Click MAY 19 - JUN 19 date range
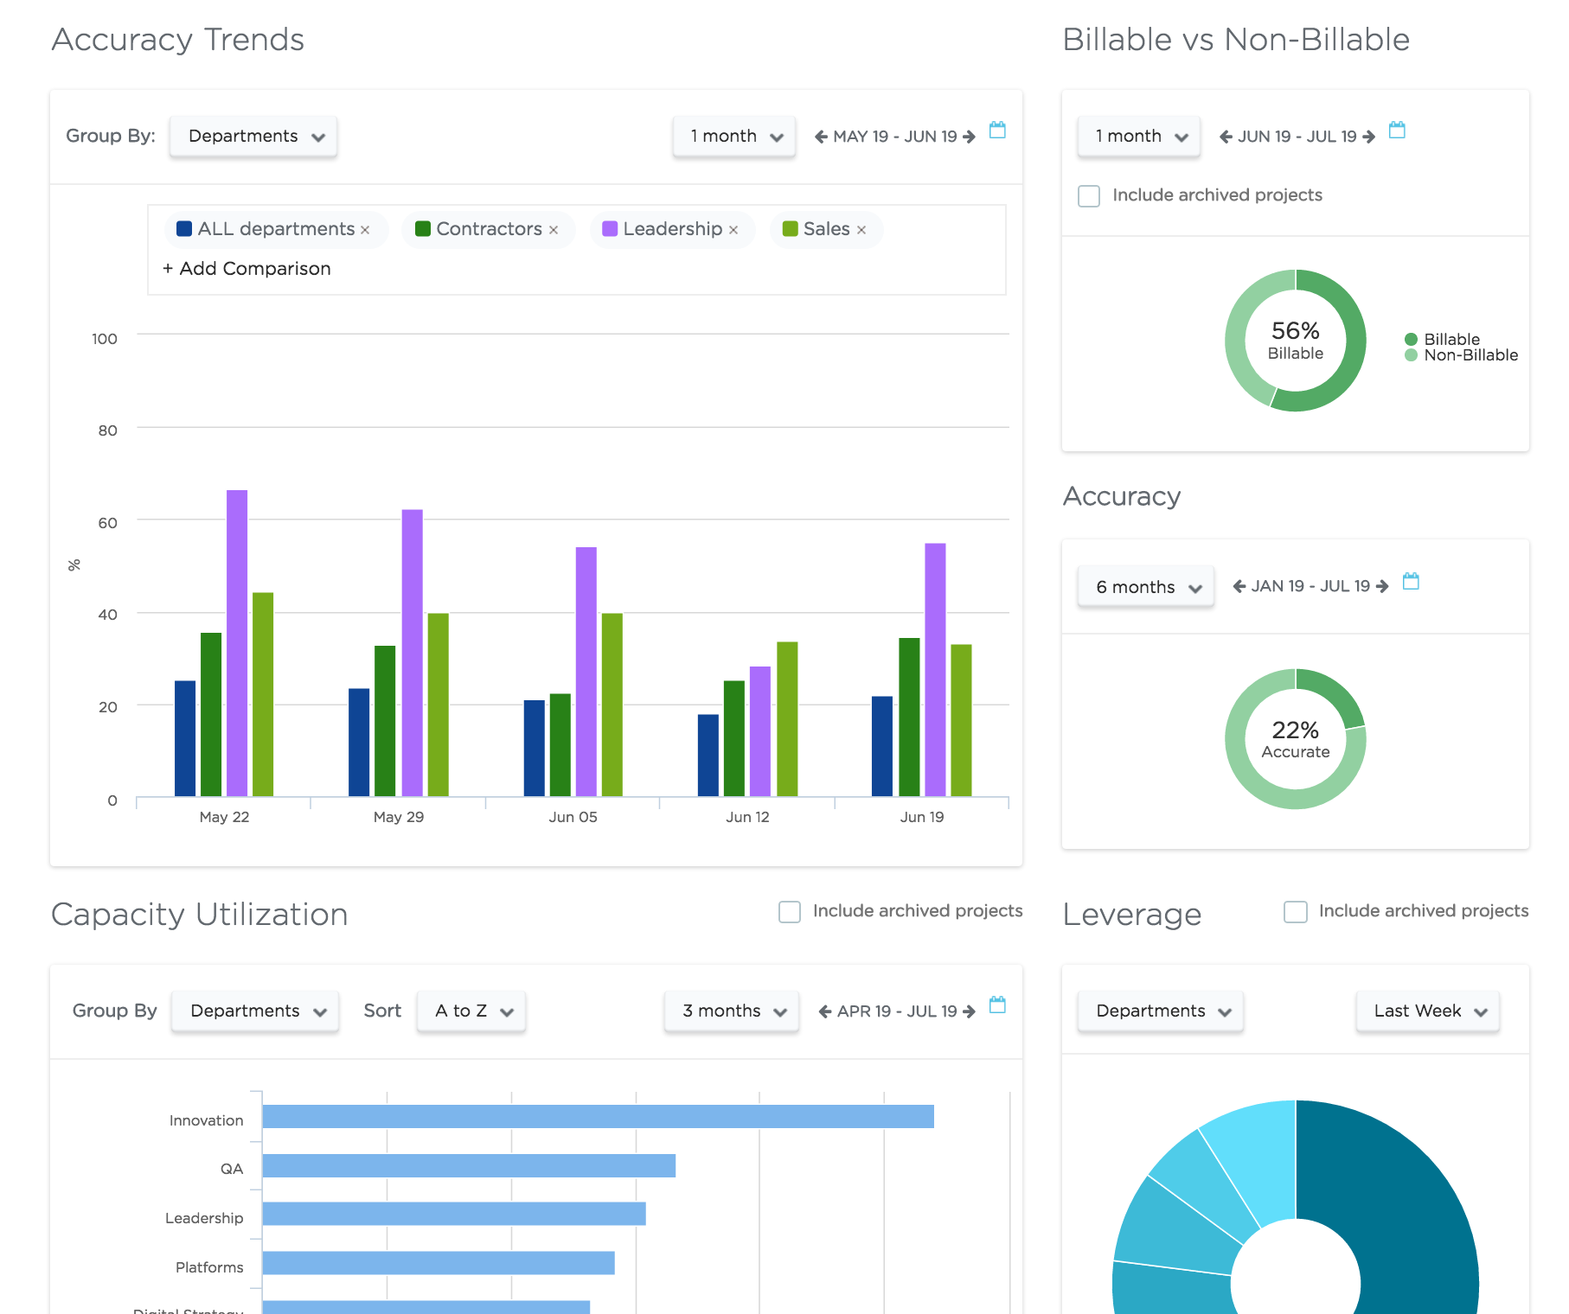 pyautogui.click(x=895, y=137)
